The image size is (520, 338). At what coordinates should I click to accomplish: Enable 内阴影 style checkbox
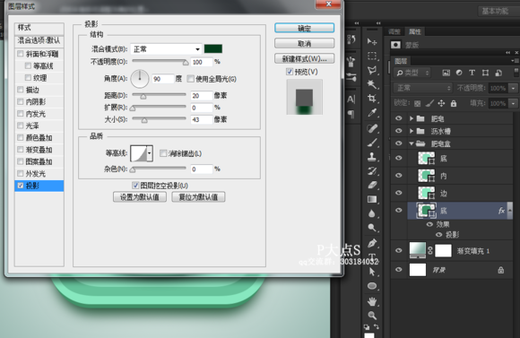(x=21, y=101)
